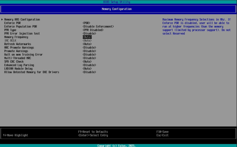This screenshot has height=147, width=237.
Task: Toggle the Enhanced Log Parsing value
Action: tap(89, 65)
